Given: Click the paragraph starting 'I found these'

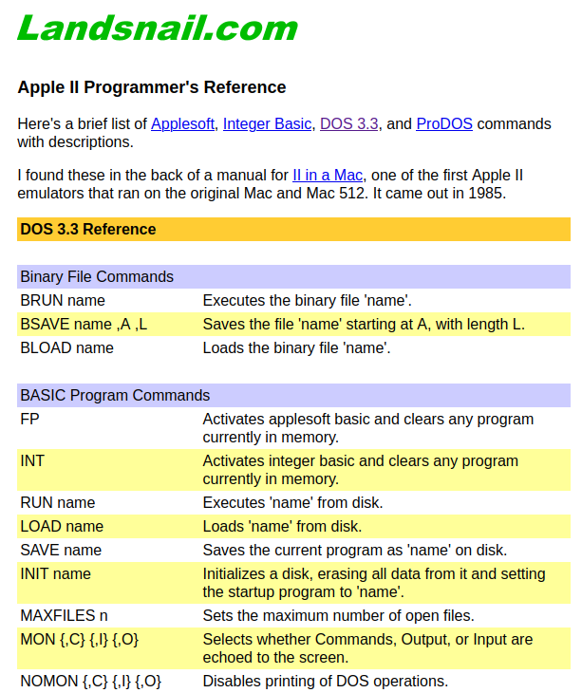Looking at the screenshot, I should click(x=270, y=184).
